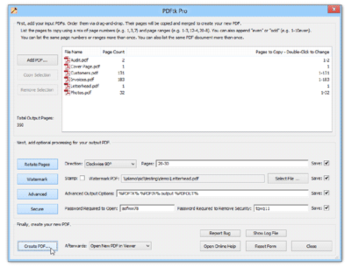Screen dimensions: 348x267
Task: Click the Copy Selection button
Action: pos(37,75)
